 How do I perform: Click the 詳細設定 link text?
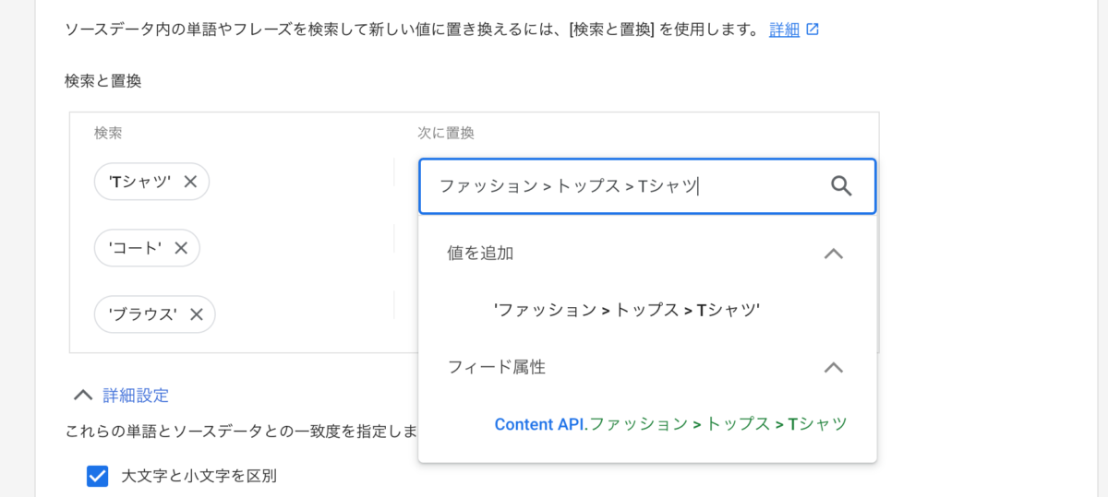pos(136,396)
